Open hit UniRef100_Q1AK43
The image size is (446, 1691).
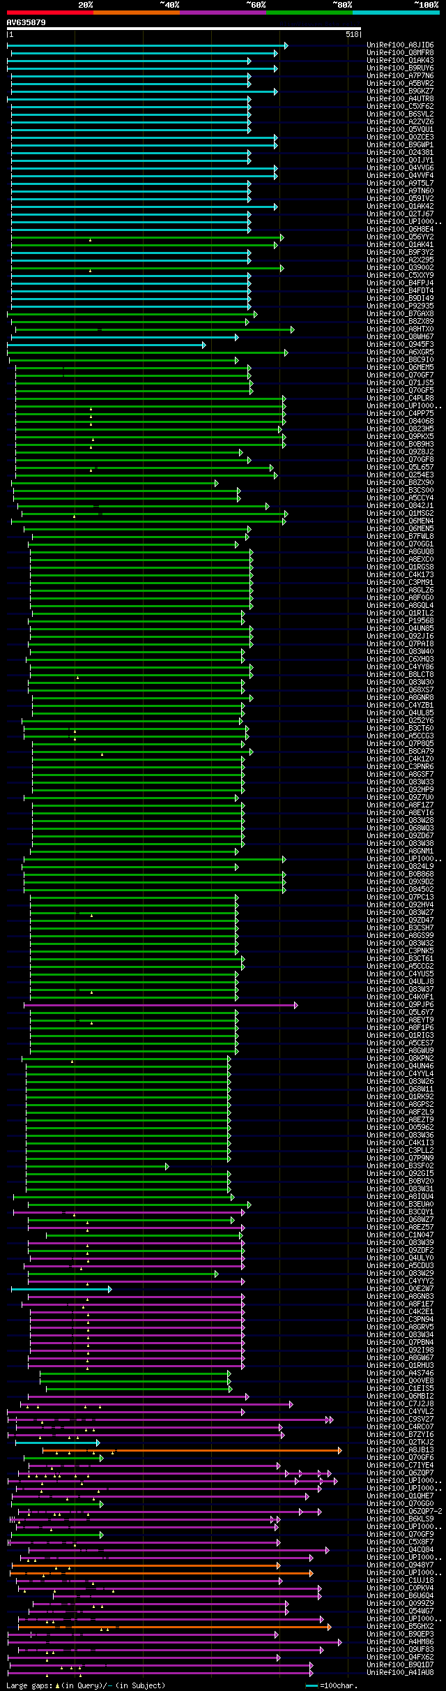(x=400, y=61)
